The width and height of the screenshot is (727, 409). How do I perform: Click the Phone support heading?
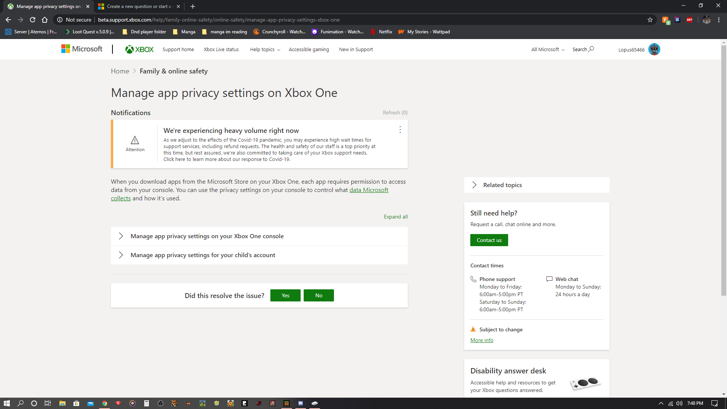click(497, 279)
